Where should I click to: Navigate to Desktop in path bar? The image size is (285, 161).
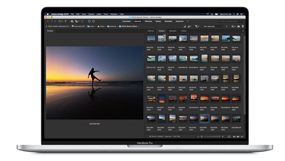click(112, 26)
